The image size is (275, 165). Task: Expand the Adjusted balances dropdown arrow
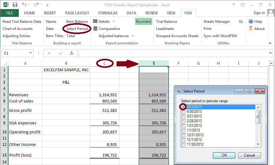pos(132,36)
